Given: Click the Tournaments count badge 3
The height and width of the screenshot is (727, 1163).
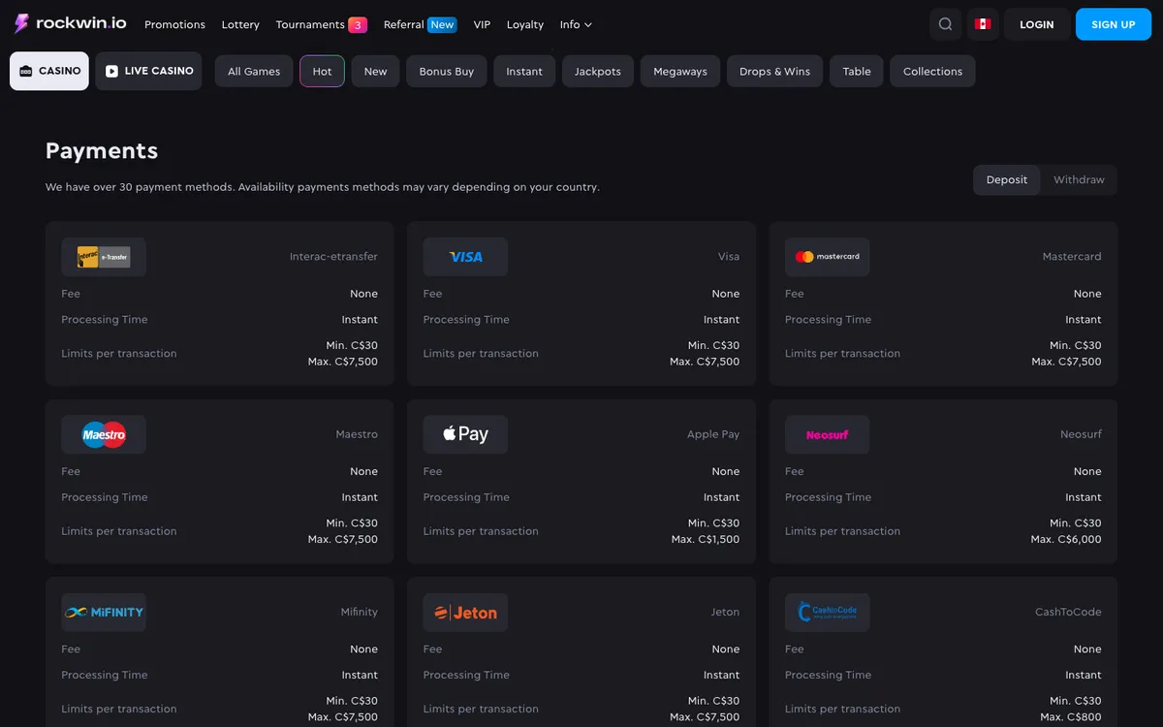Looking at the screenshot, I should 358,24.
